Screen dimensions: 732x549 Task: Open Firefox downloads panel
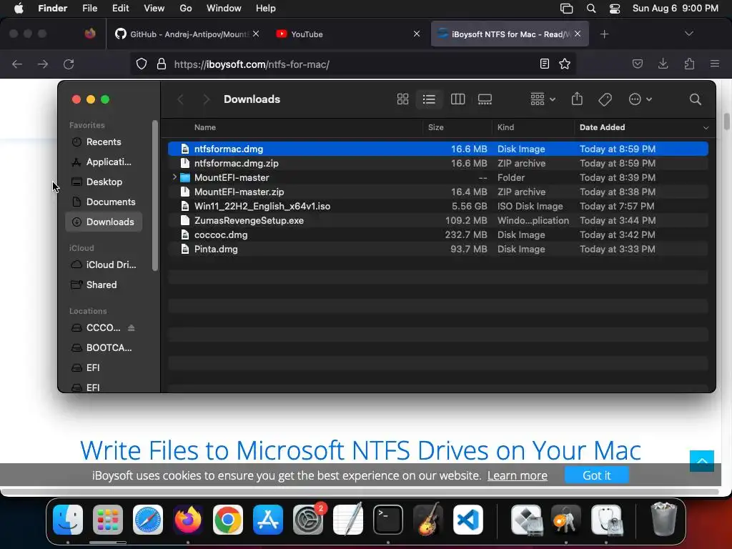pyautogui.click(x=663, y=64)
